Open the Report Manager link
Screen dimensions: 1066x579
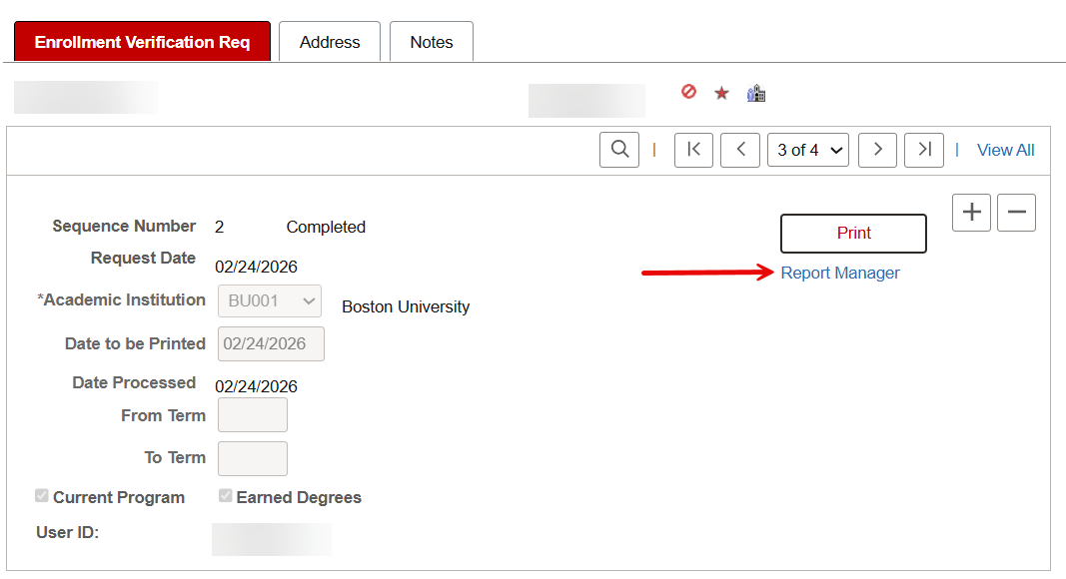[x=839, y=273]
